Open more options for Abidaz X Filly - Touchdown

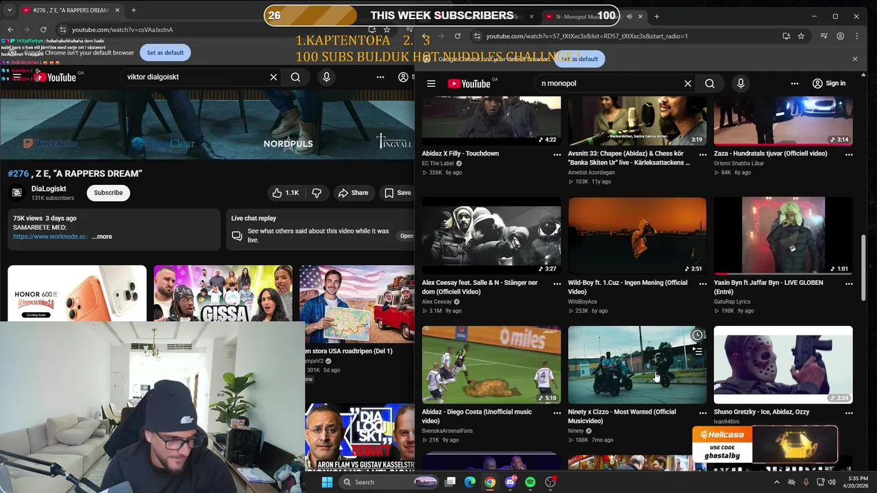557,155
